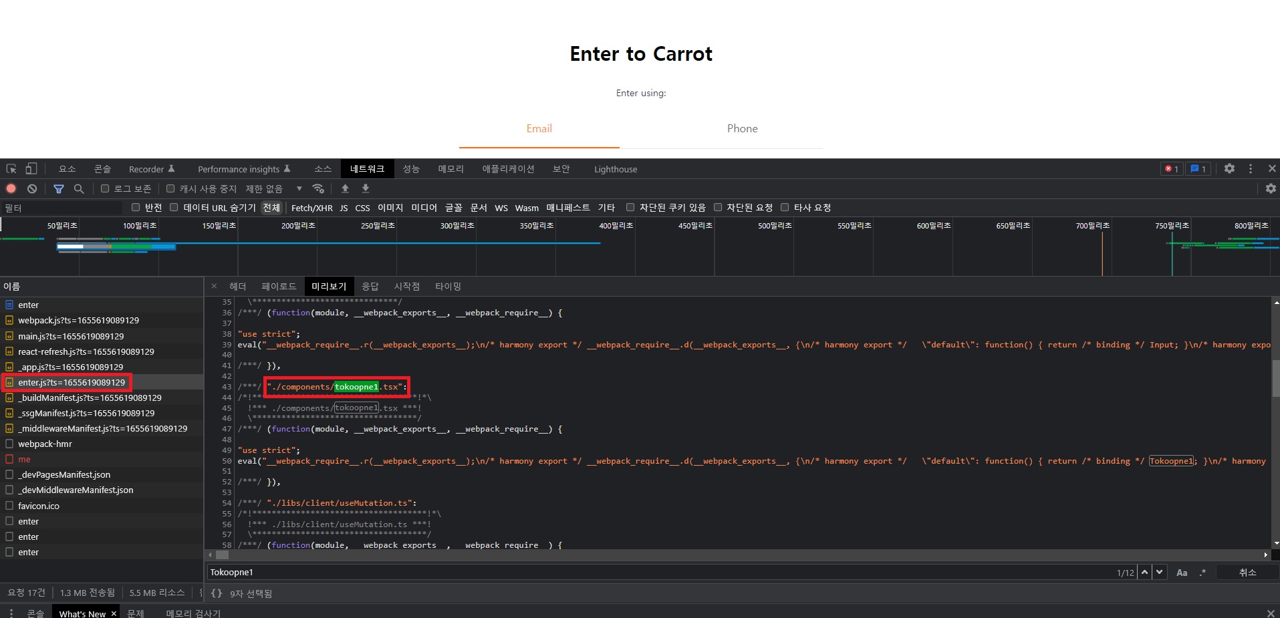Export network data as HAR

364,188
